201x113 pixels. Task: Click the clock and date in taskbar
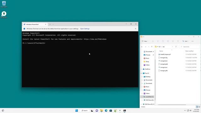[196, 110]
